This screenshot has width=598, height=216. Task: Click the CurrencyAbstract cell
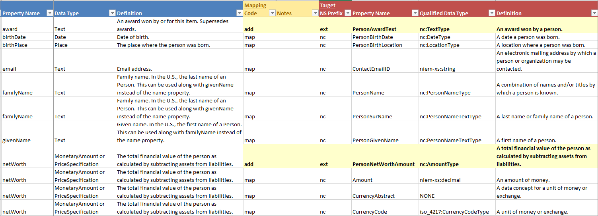[385, 192]
